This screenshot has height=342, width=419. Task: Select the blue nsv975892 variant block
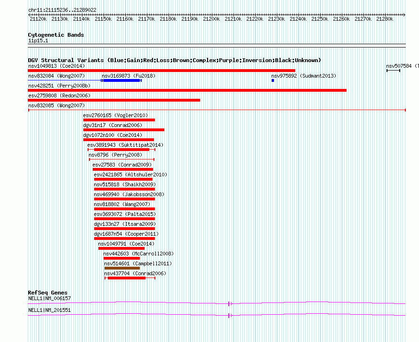tap(273, 80)
